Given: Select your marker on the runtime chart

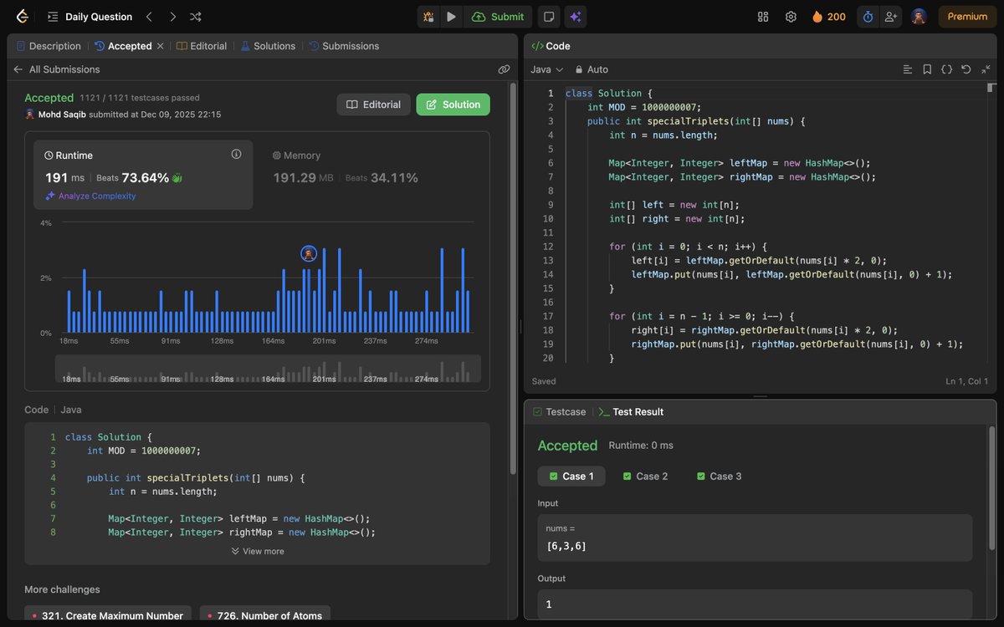Looking at the screenshot, I should pyautogui.click(x=309, y=253).
